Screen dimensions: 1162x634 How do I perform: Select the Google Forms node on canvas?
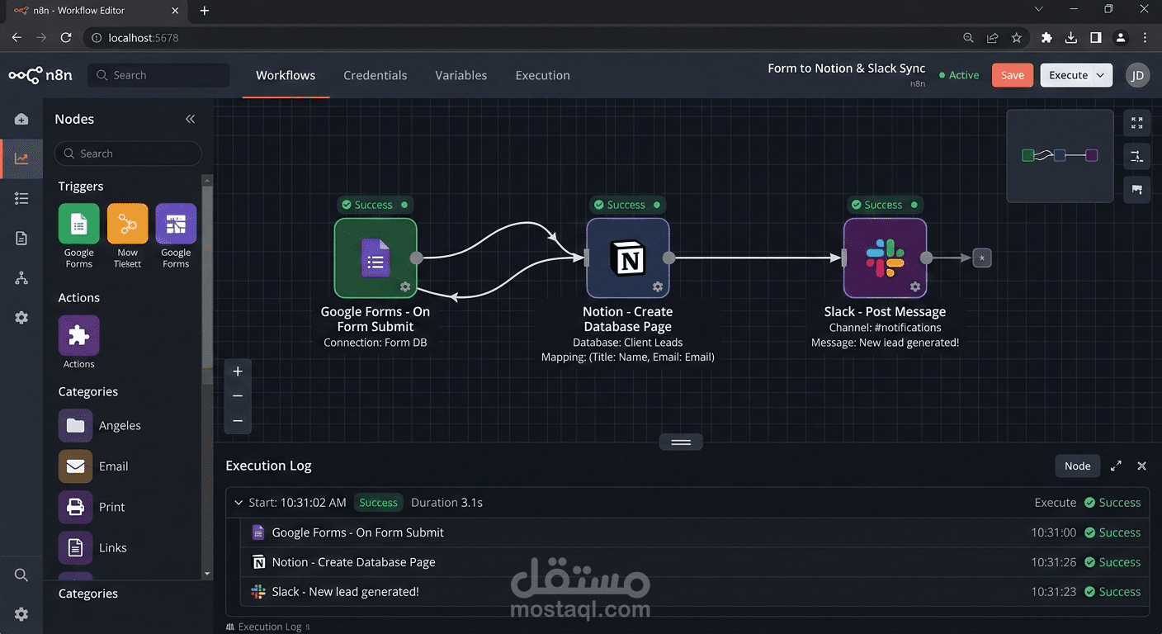[376, 258]
